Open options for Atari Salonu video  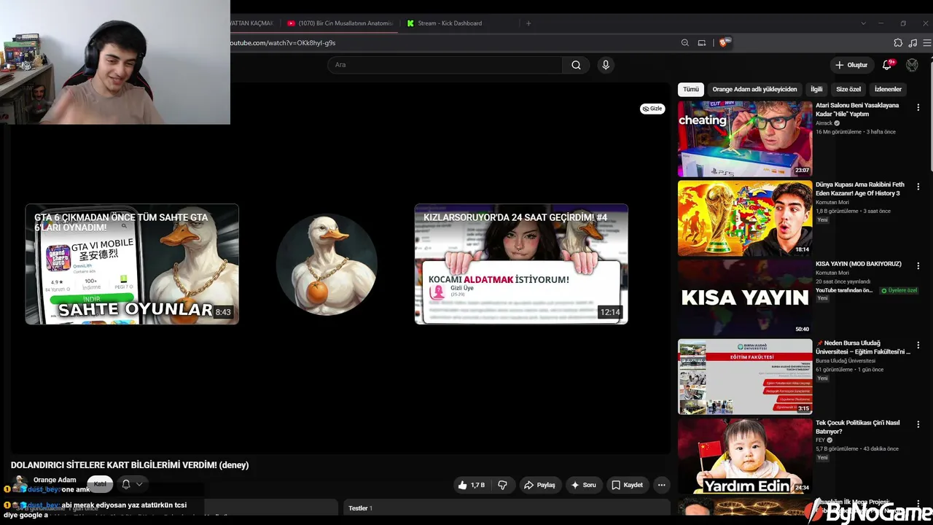(x=918, y=107)
